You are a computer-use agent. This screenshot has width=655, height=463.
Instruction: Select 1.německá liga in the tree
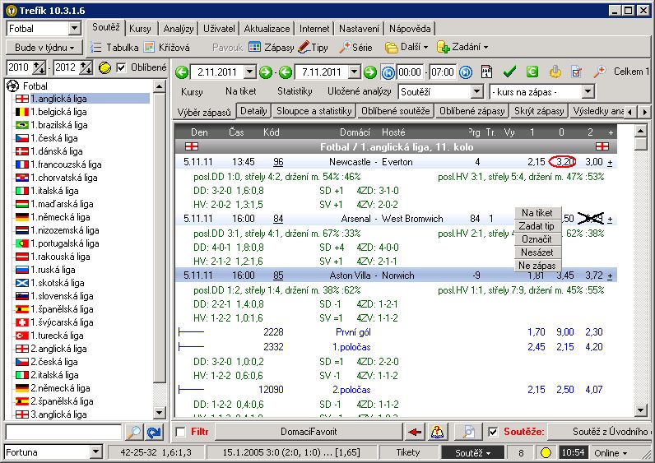coord(60,217)
